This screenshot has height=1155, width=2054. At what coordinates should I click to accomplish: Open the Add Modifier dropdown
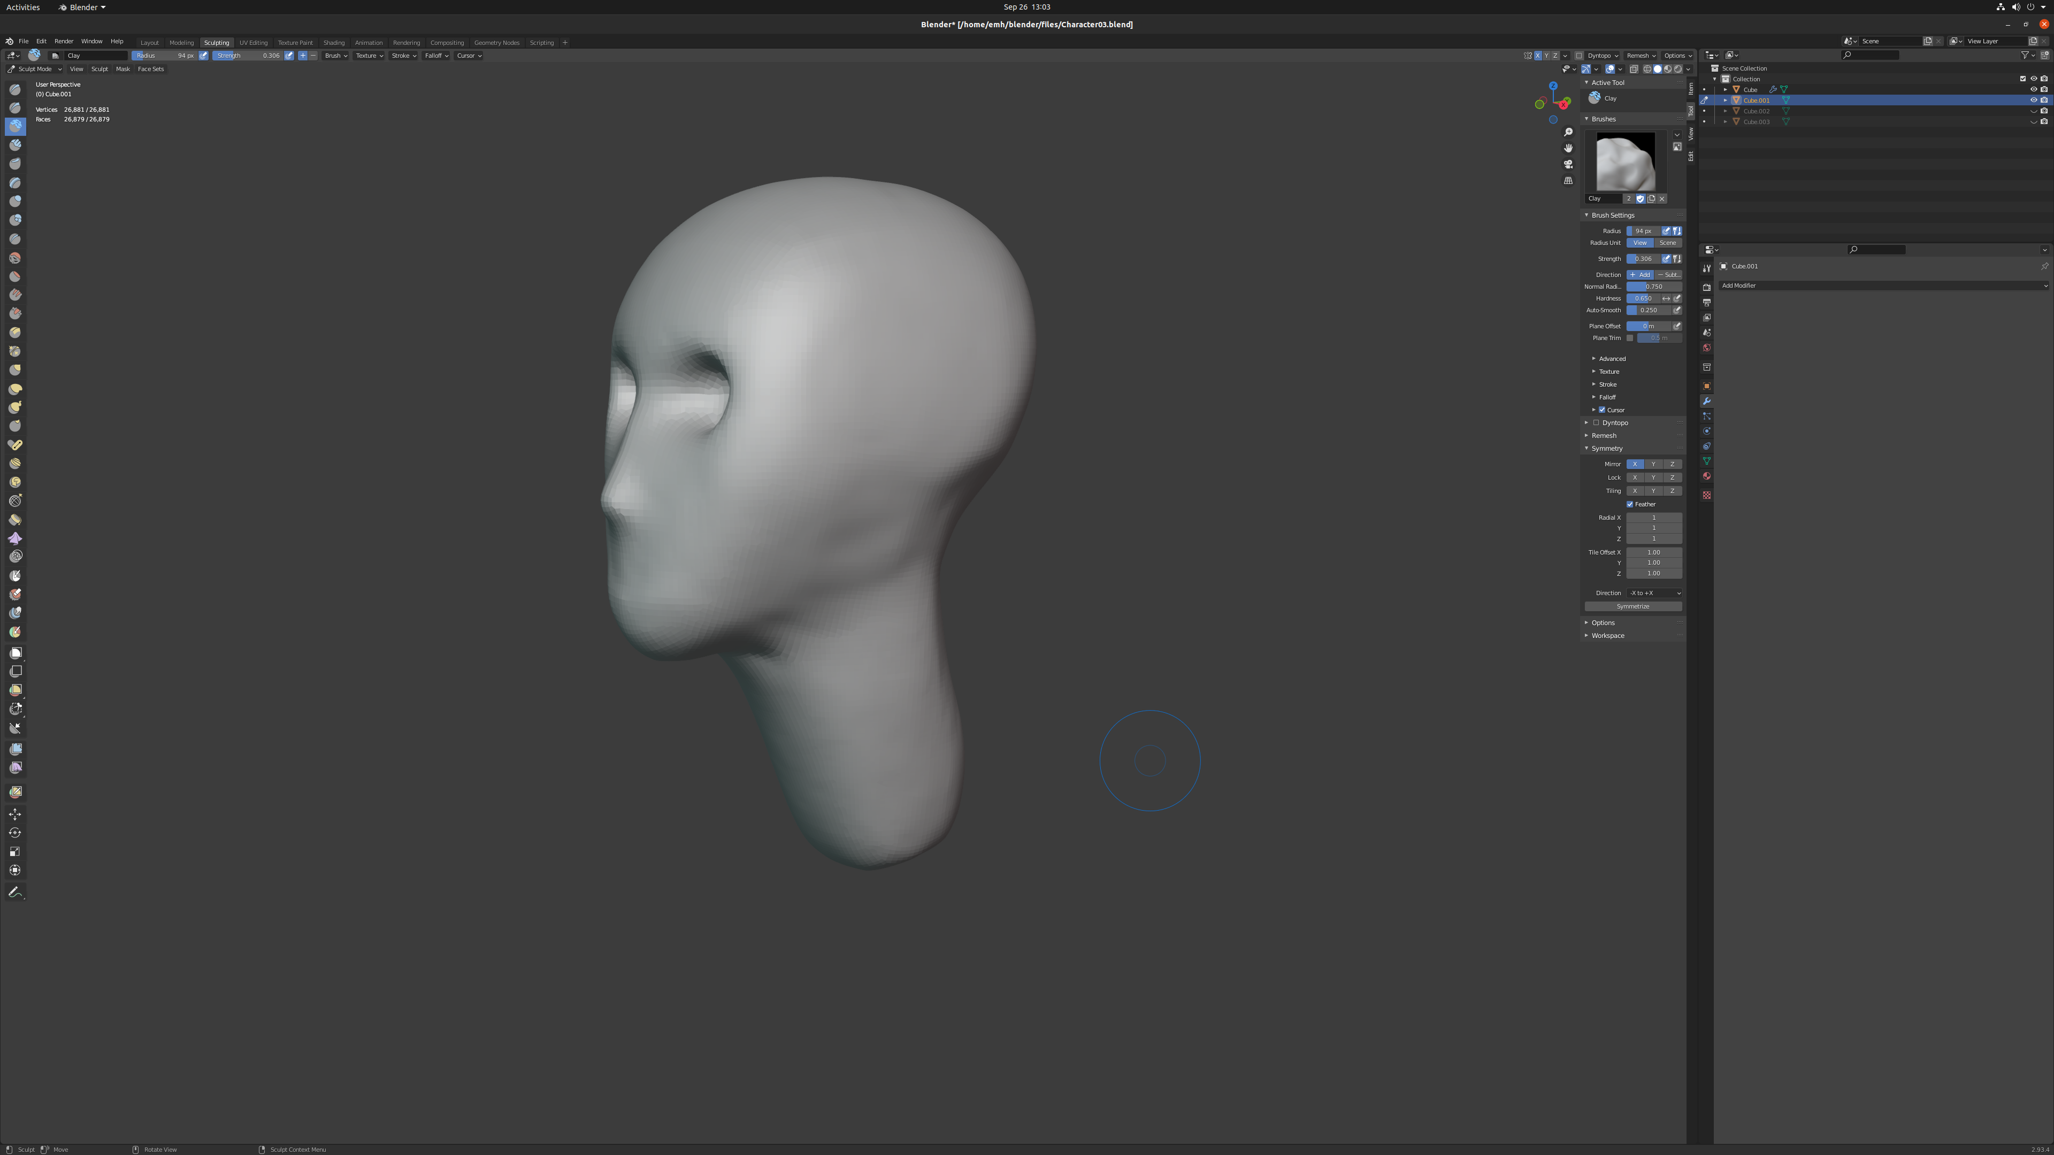1883,286
